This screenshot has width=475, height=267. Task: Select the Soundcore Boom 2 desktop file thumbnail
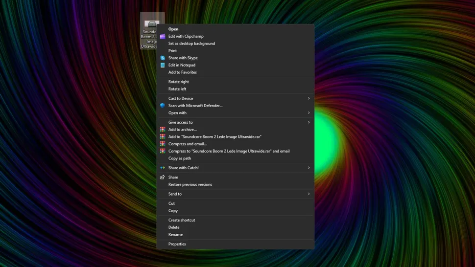[151, 22]
